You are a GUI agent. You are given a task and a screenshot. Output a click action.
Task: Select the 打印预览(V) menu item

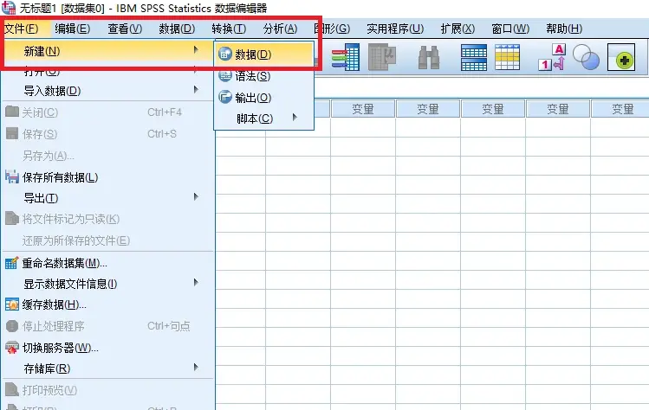pyautogui.click(x=107, y=390)
